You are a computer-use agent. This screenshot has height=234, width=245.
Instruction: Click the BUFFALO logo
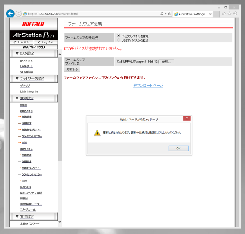pyautogui.click(x=33, y=24)
